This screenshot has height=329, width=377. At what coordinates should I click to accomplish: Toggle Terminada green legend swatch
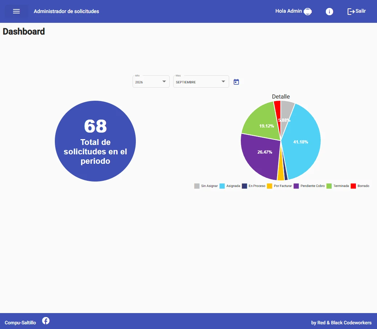click(329, 186)
